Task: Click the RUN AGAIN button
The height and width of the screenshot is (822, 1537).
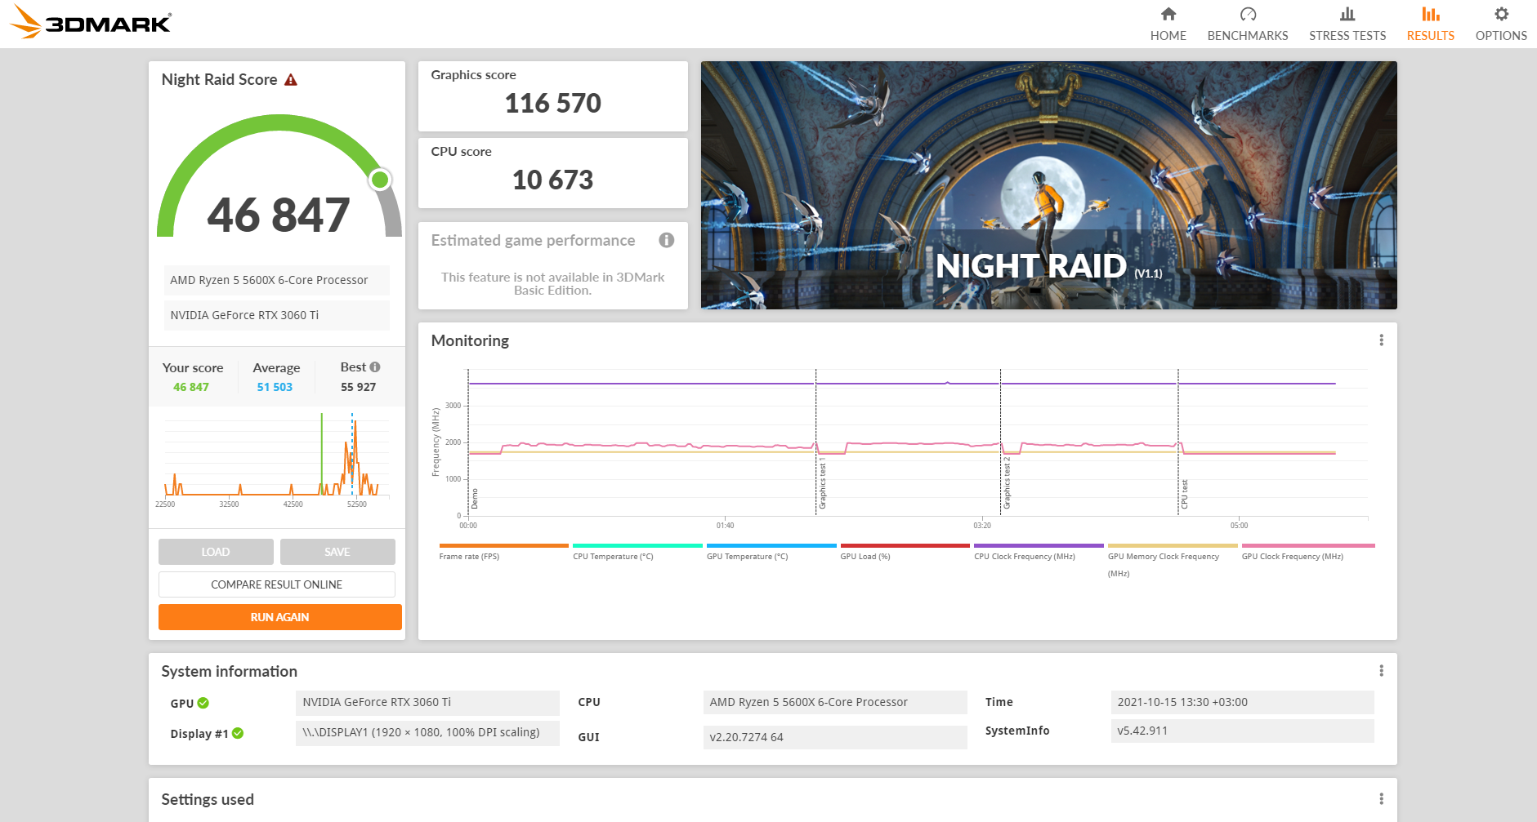Action: (x=280, y=617)
